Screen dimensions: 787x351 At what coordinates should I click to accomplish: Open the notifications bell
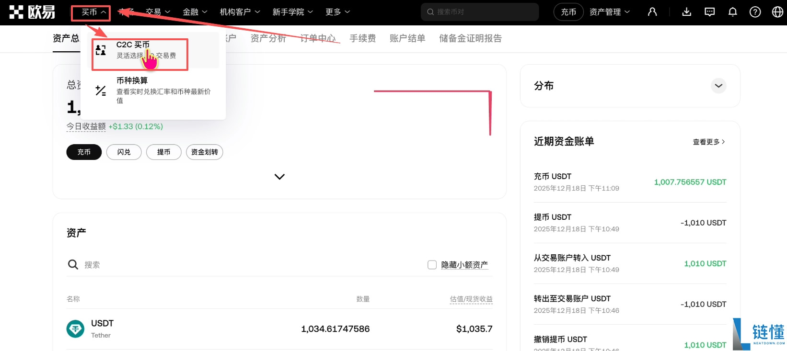732,12
